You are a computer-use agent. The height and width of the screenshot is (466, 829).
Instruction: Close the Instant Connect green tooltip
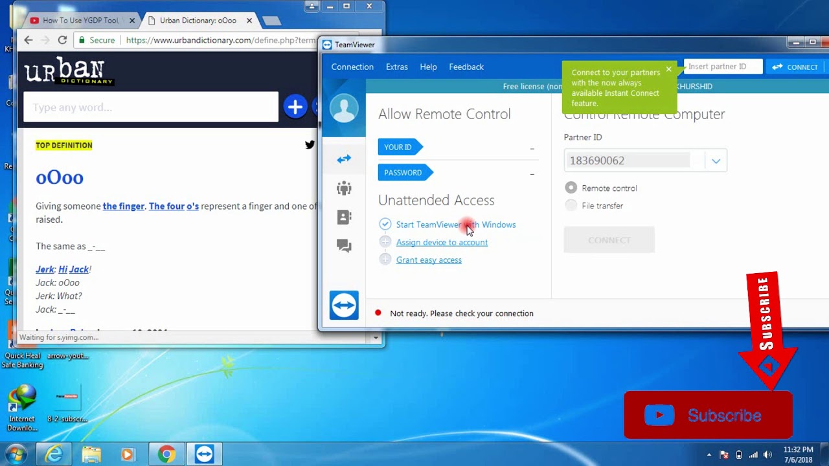pyautogui.click(x=669, y=69)
